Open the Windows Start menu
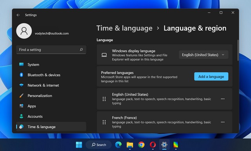 click(79, 145)
